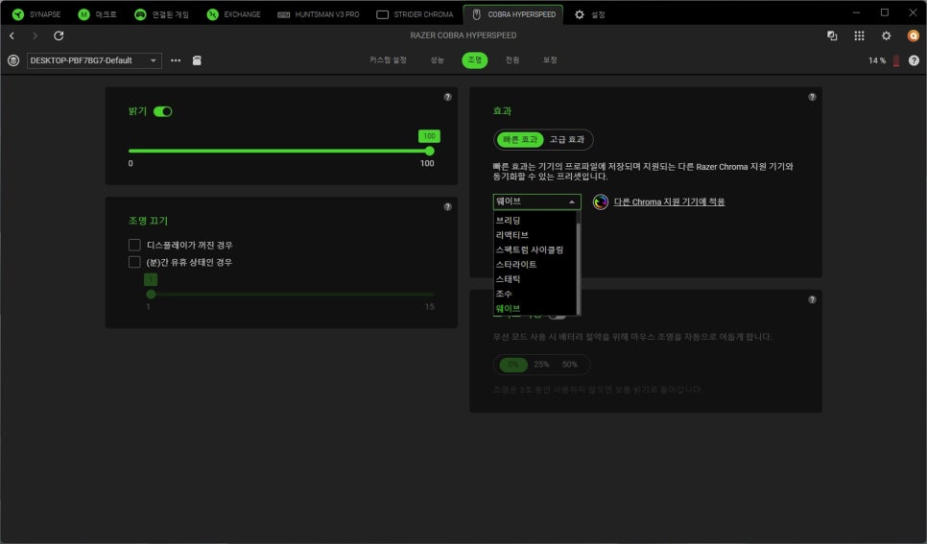
Task: Go forward with the right arrow
Action: [x=35, y=36]
